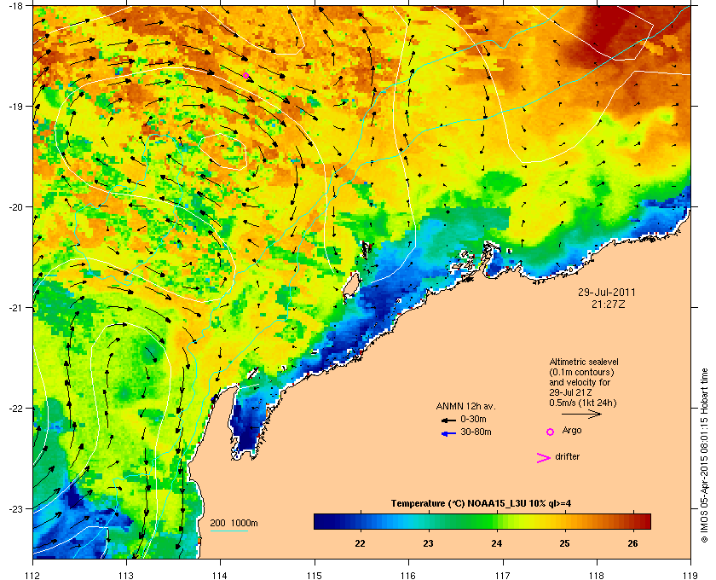
Task: Click the 29-Jul 21 Z legend text
Action: tap(571, 392)
